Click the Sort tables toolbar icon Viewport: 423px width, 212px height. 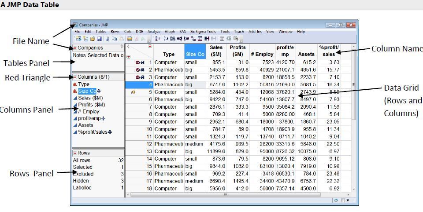click(173, 39)
